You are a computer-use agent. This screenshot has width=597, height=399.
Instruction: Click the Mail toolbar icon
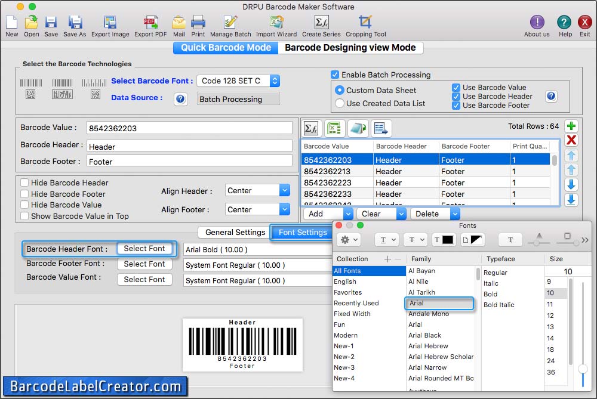179,23
